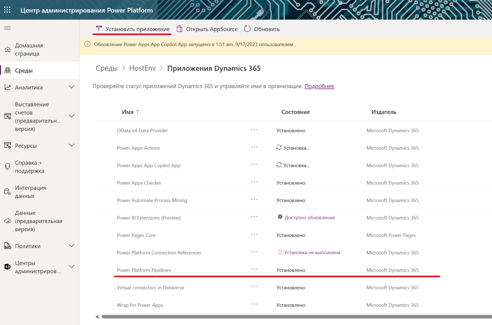The height and width of the screenshot is (325, 492).
Task: Click the Open AppSource bag icon
Action: [179, 29]
